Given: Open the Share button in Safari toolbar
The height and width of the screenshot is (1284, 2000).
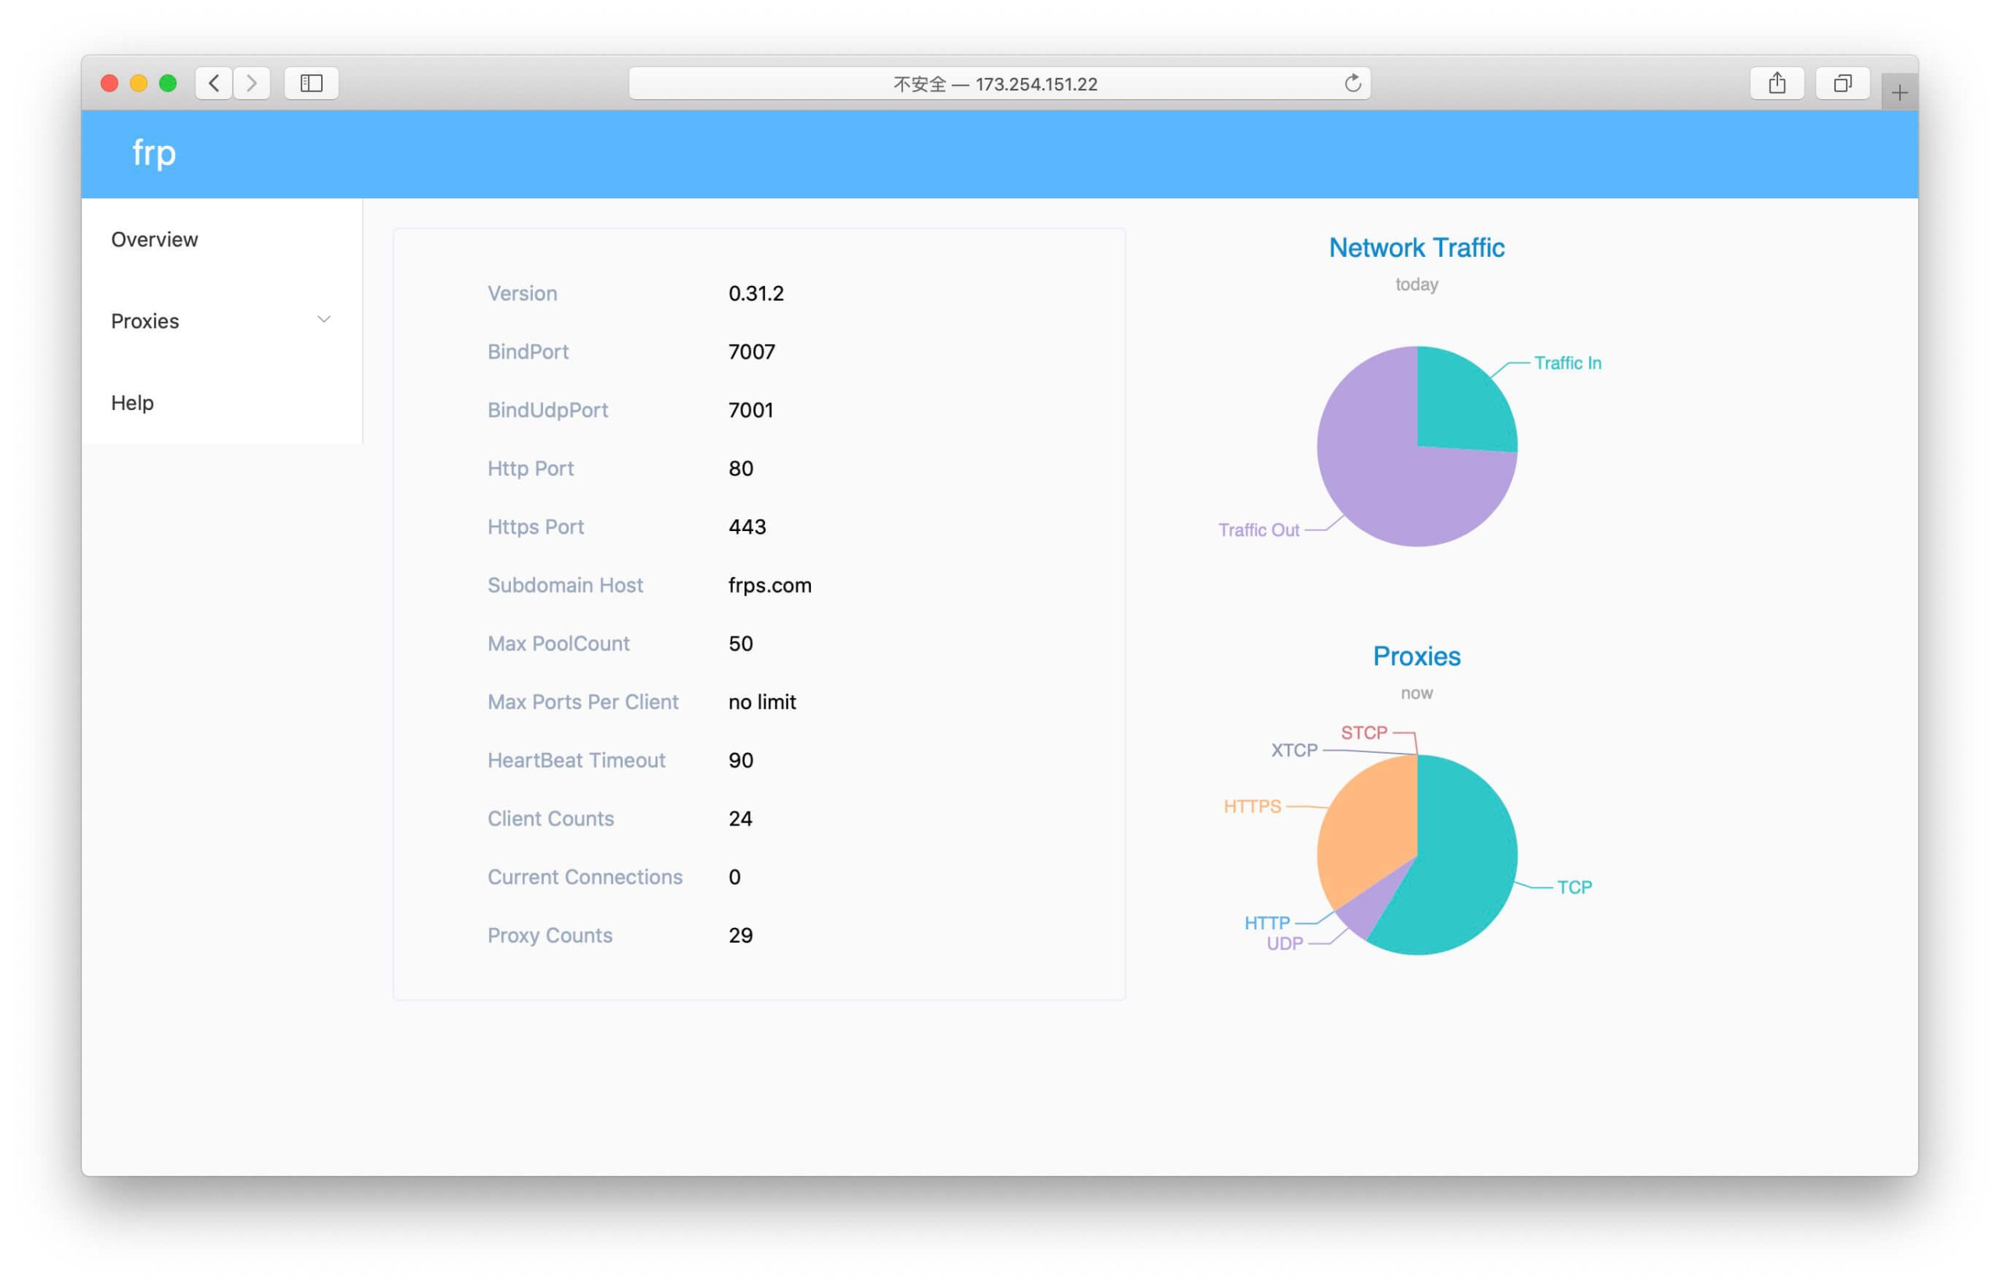Looking at the screenshot, I should pos(1777,84).
